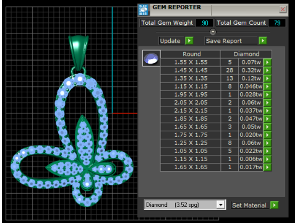Click the green arrow for the 0.046tw row

pos(267,86)
